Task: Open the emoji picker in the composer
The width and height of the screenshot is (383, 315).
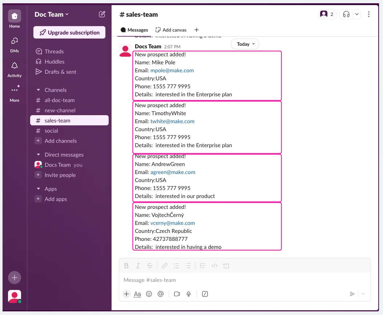Action: (149, 294)
